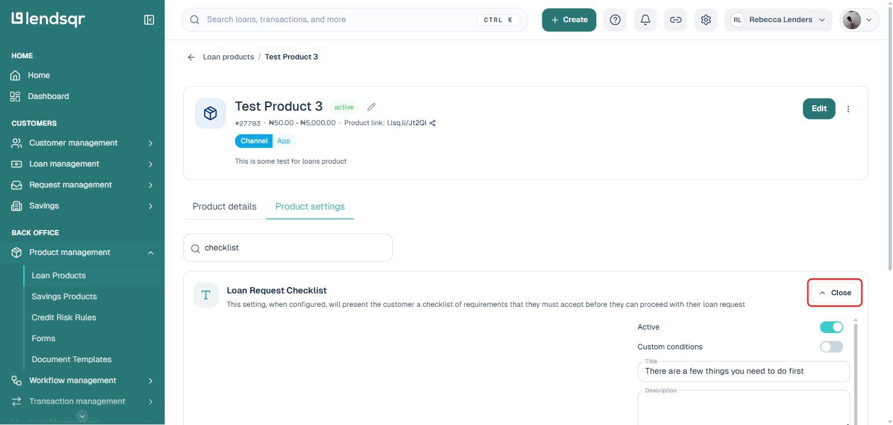Expand Loan management chevron
This screenshot has height=425, width=893.
pyautogui.click(x=151, y=164)
